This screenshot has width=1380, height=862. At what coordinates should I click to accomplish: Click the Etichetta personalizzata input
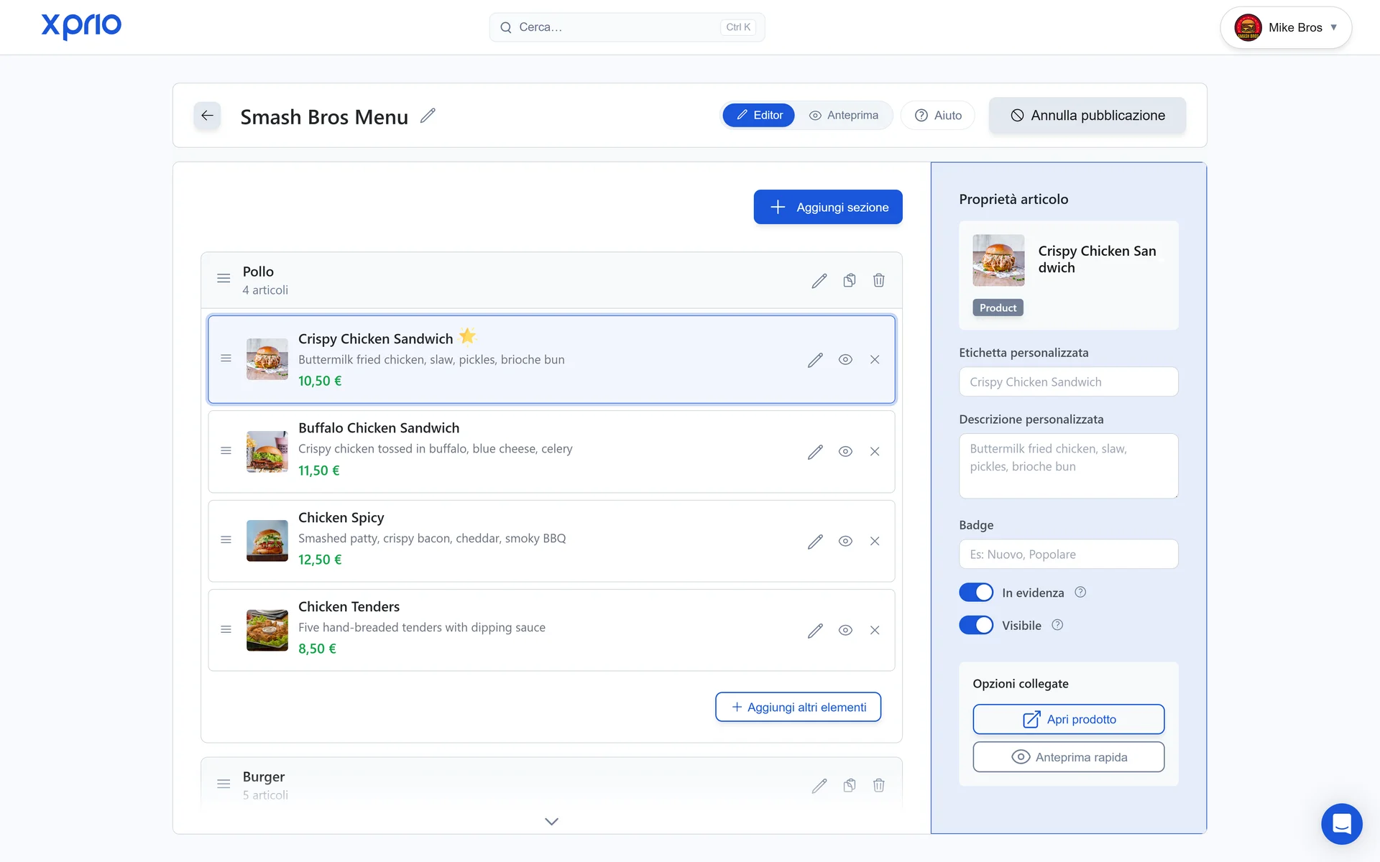coord(1069,382)
